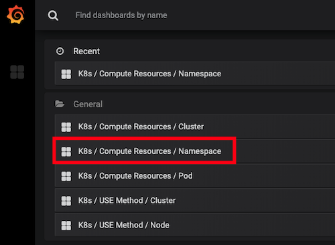Image resolution: width=335 pixels, height=245 pixels.
Task: Click dashboard icon beside Recent Namespace entry
Action: point(66,74)
